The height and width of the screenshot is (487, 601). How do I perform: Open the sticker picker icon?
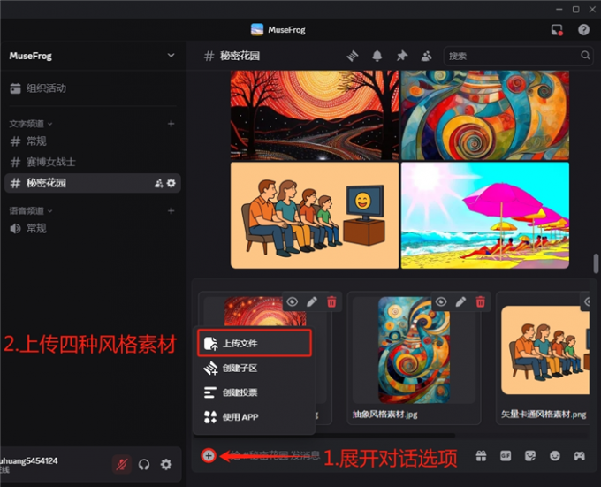pos(530,456)
